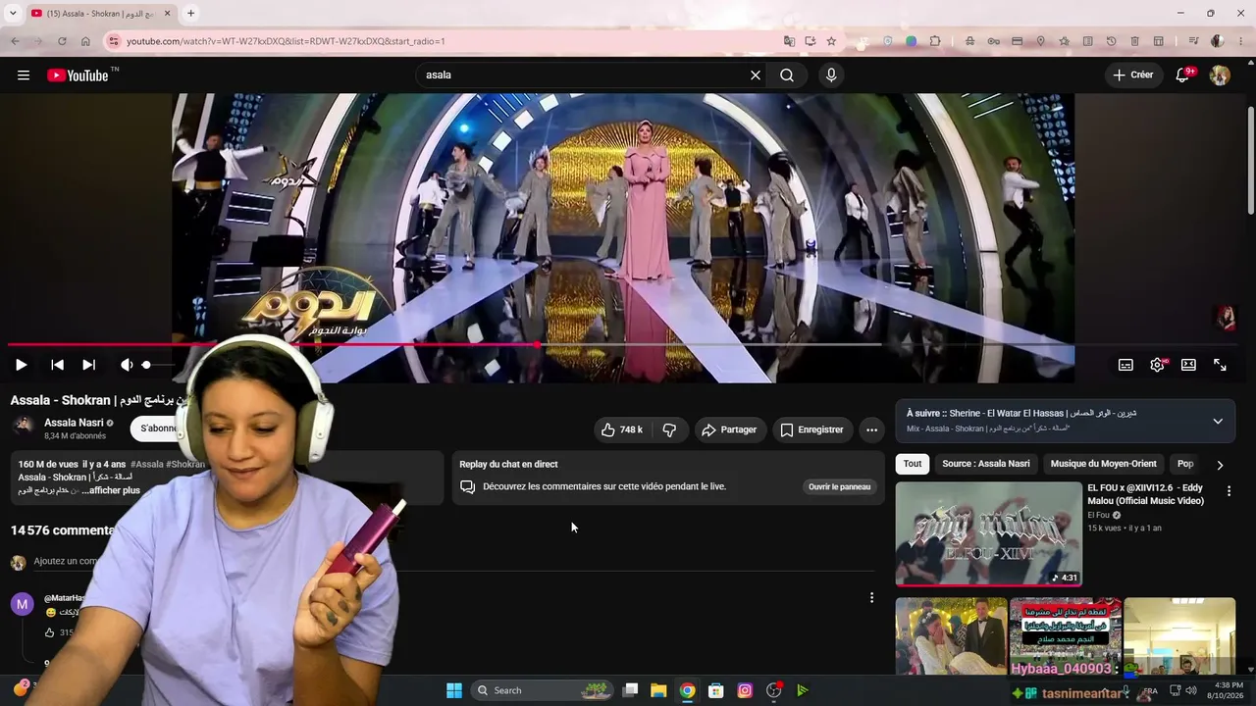Open YouTube notifications bell
The width and height of the screenshot is (1256, 706).
click(1183, 76)
